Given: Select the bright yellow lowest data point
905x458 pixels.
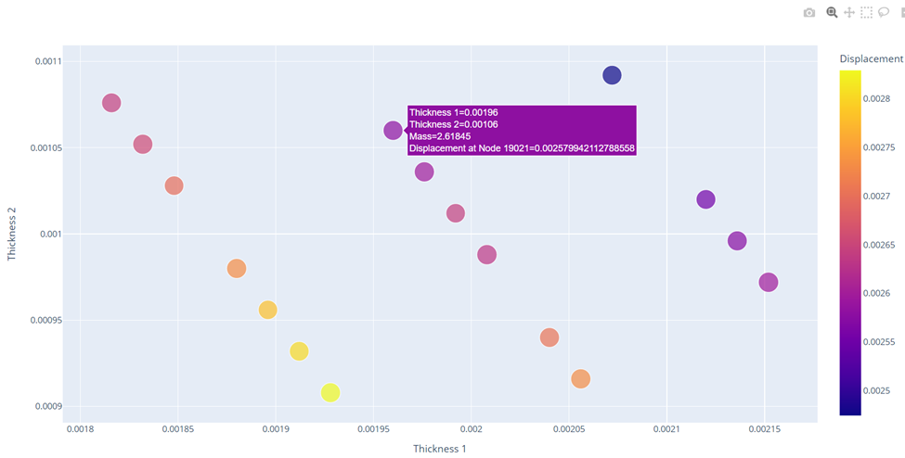Looking at the screenshot, I should click(330, 393).
